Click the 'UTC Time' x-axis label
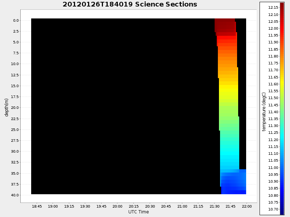290x217 pixels. pyautogui.click(x=138, y=212)
